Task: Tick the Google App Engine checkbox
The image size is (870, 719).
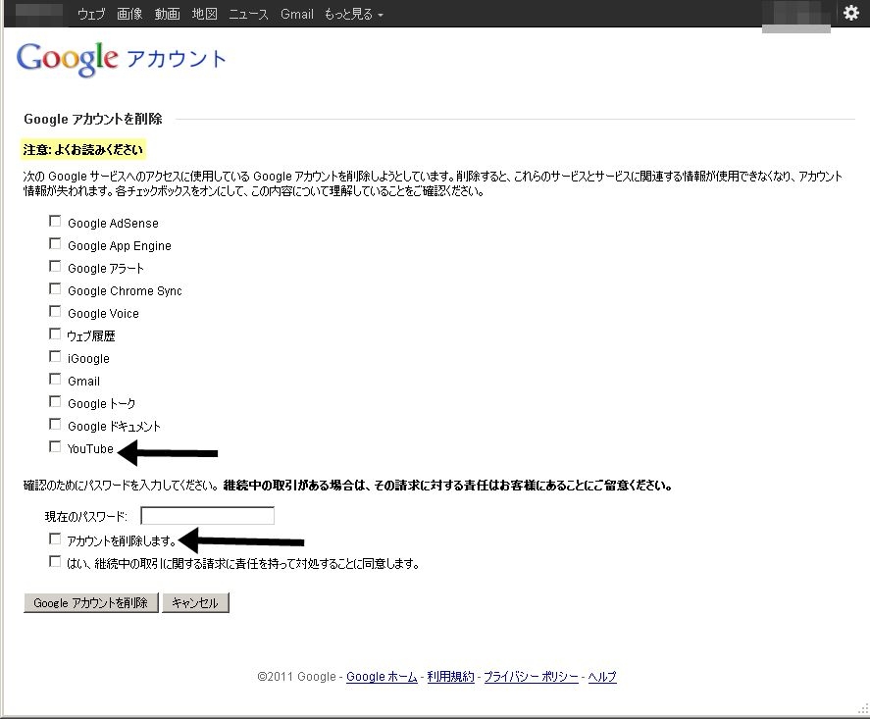Action: point(55,244)
